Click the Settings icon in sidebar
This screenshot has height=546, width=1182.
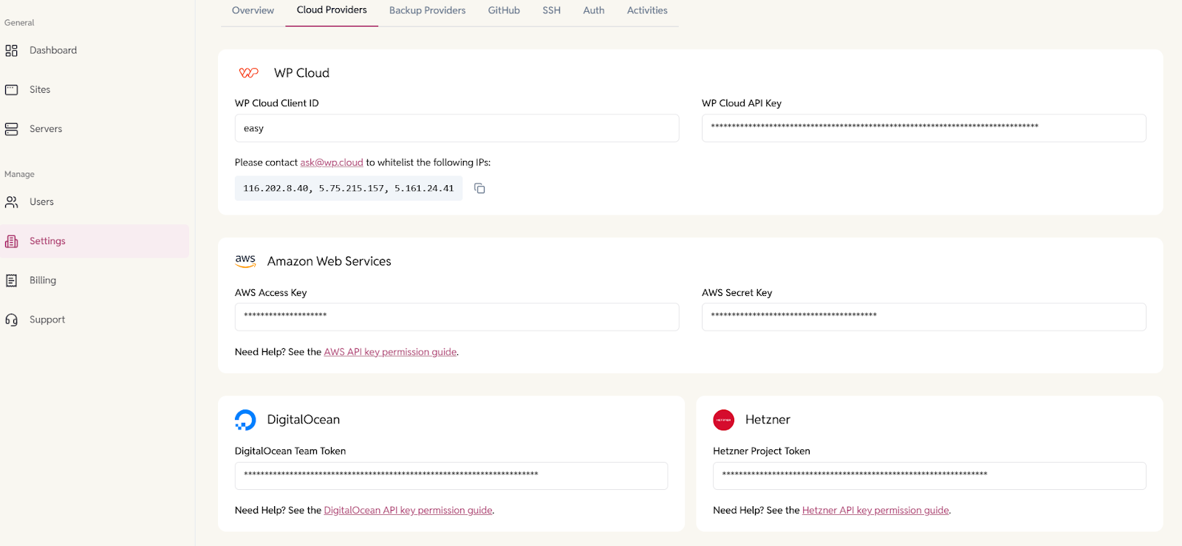[x=11, y=241]
